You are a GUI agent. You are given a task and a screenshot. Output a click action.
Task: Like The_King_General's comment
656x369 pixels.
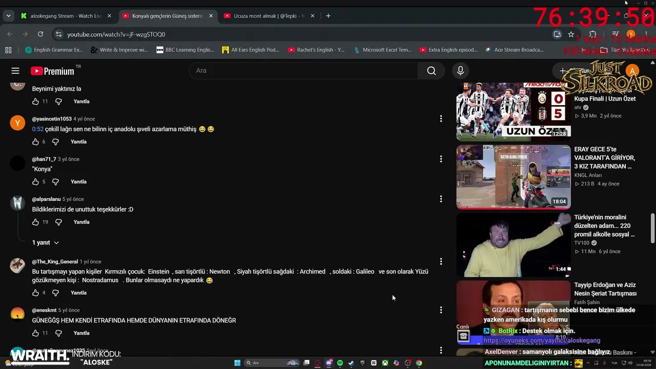pos(35,293)
